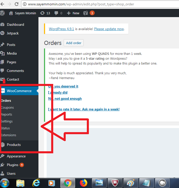This screenshot has height=188, width=179.
Task: Click the Products box icon
Action: 3,145
